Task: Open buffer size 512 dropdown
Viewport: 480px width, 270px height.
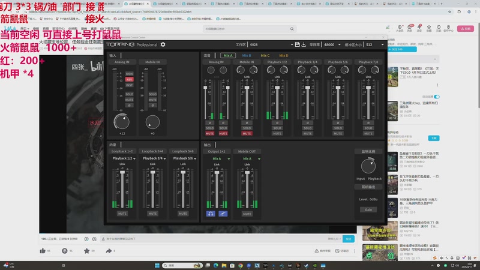Action: click(x=382, y=44)
